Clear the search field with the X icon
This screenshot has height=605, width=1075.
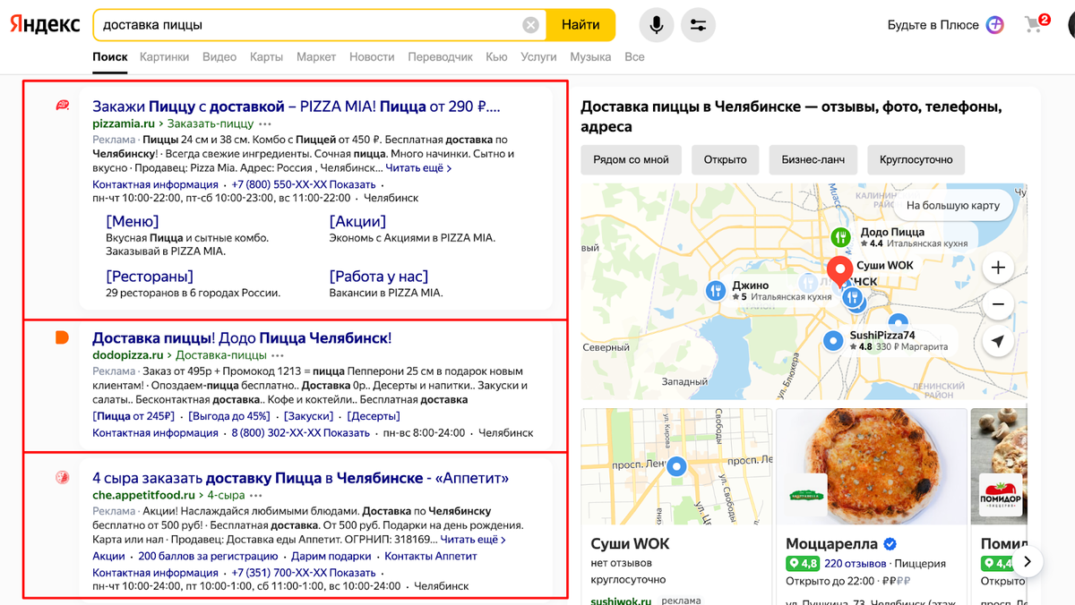click(530, 25)
